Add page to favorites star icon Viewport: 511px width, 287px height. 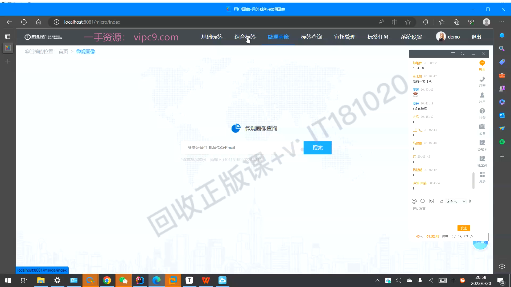pos(408,22)
